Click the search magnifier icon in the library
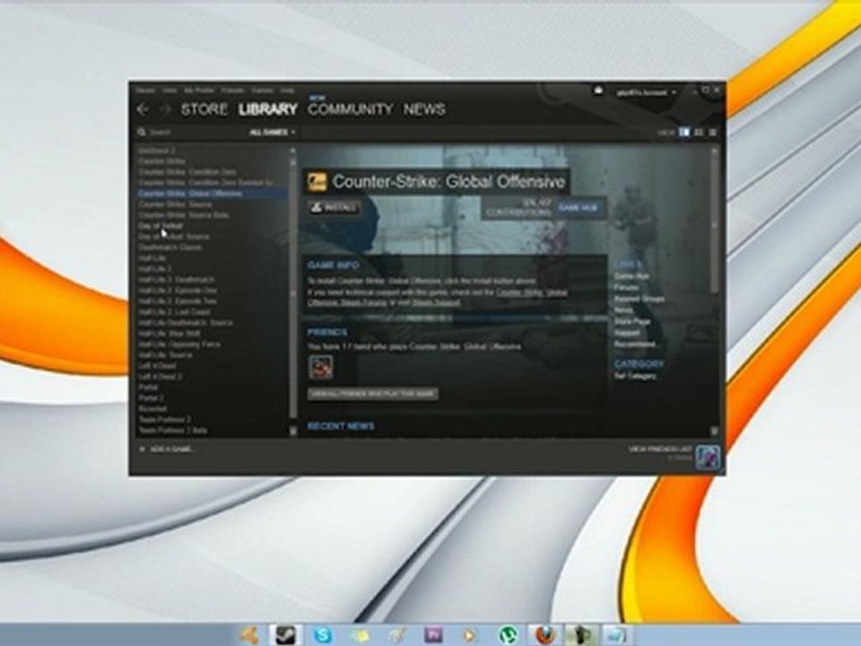The height and width of the screenshot is (646, 861). (x=142, y=133)
